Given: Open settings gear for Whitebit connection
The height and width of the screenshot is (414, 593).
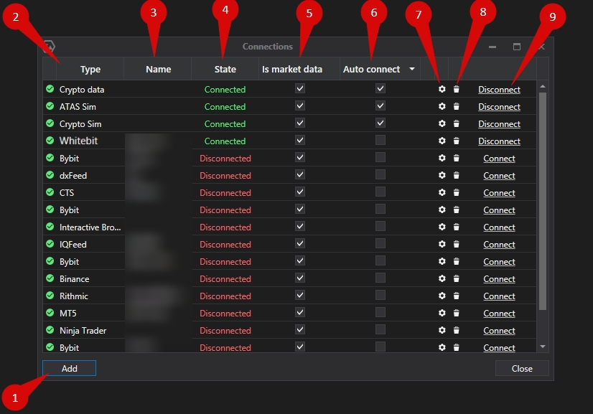Looking at the screenshot, I should click(442, 141).
